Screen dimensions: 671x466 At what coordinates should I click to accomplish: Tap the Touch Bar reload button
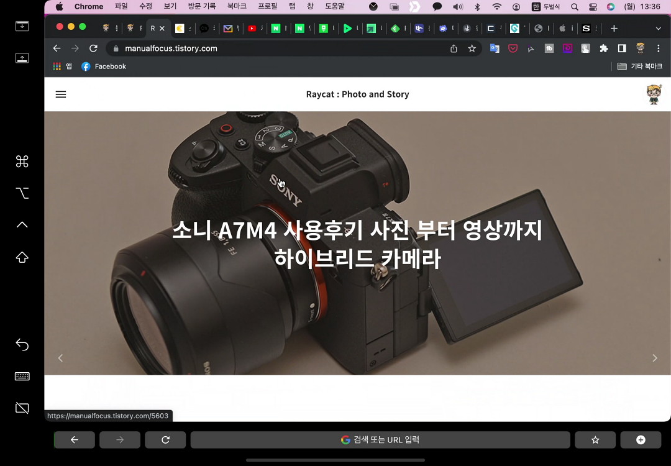(165, 440)
